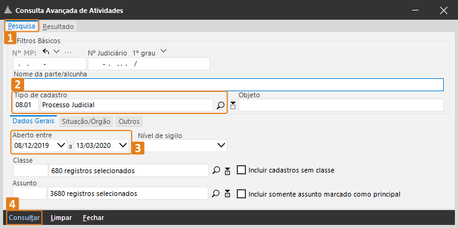Open the Classe search magnifier
Screen dimensions: 458x228
pos(216,170)
